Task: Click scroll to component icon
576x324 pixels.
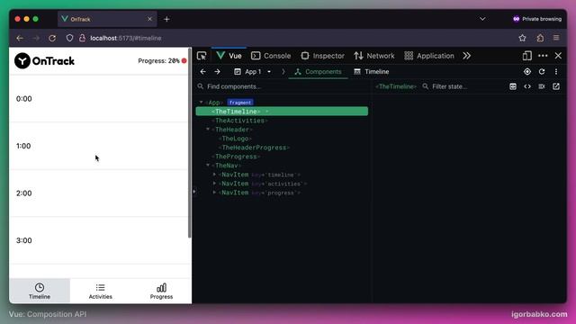Action: point(513,86)
